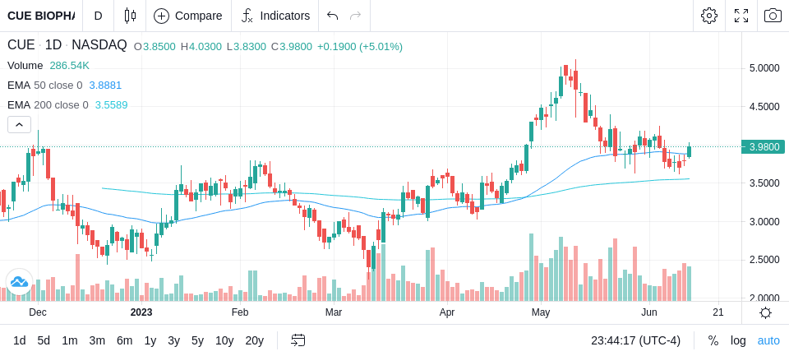Click the Volume value 286.54K
This screenshot has width=789, height=356.
(69, 66)
